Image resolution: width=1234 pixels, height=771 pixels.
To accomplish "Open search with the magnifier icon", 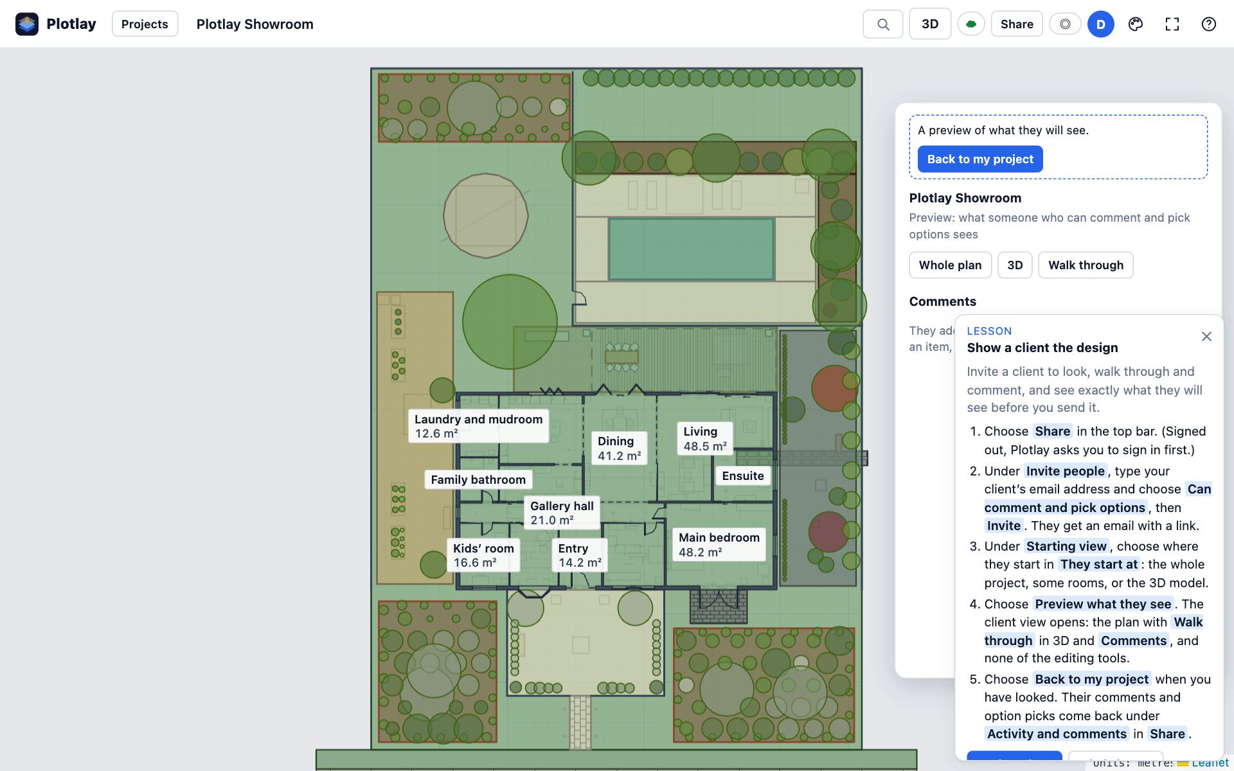I will (883, 24).
